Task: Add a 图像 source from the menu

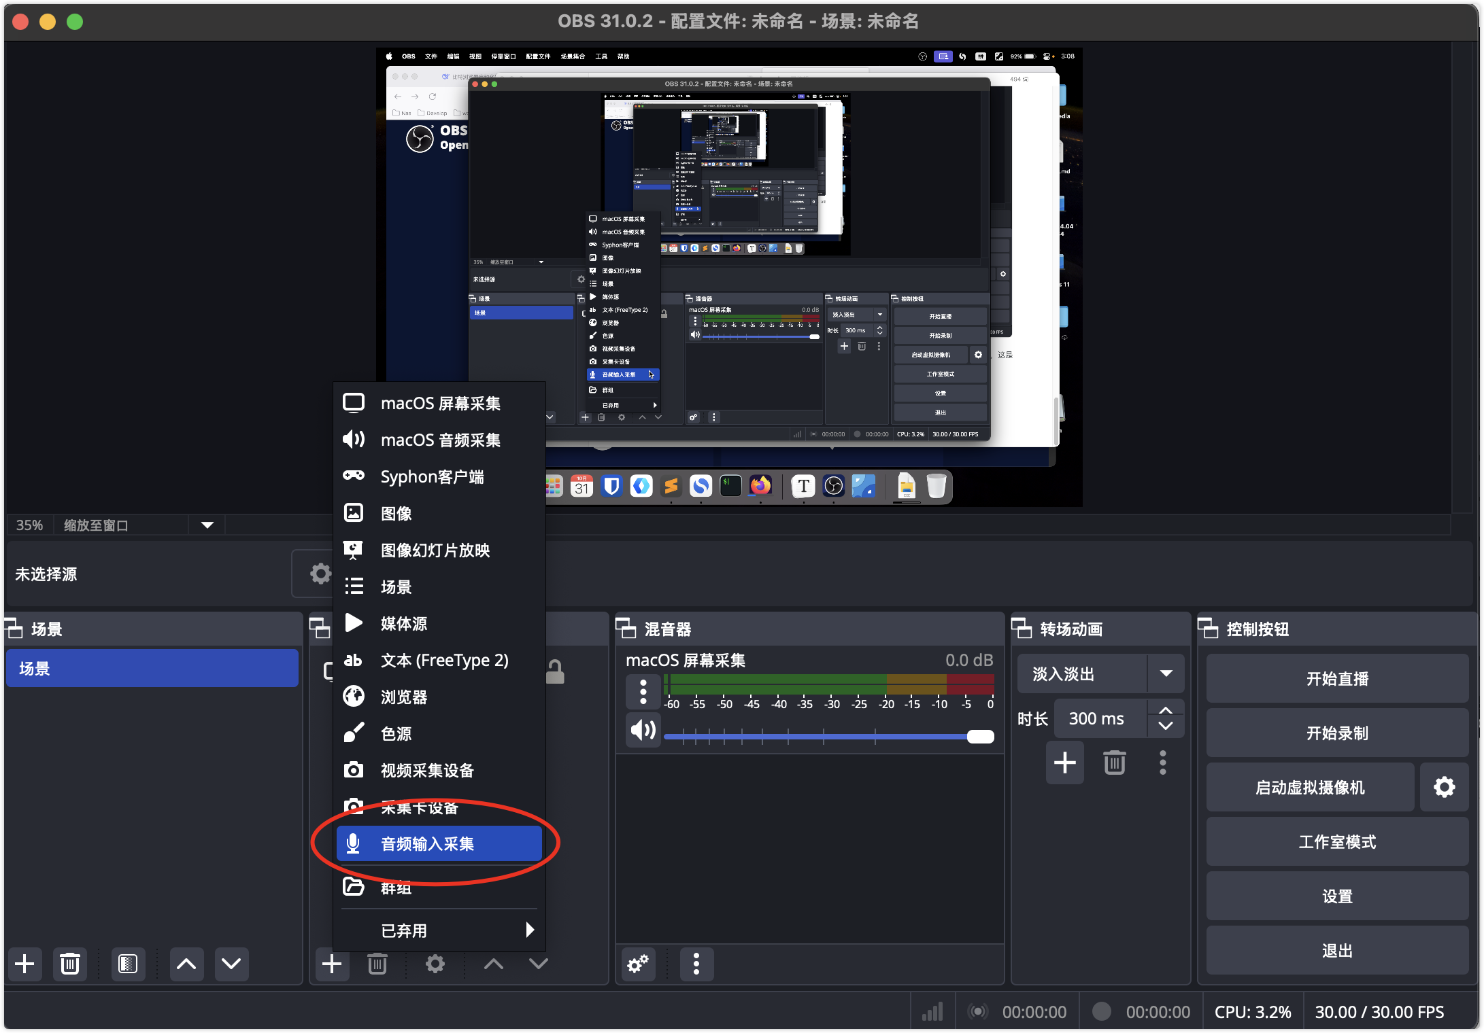Action: pos(439,513)
